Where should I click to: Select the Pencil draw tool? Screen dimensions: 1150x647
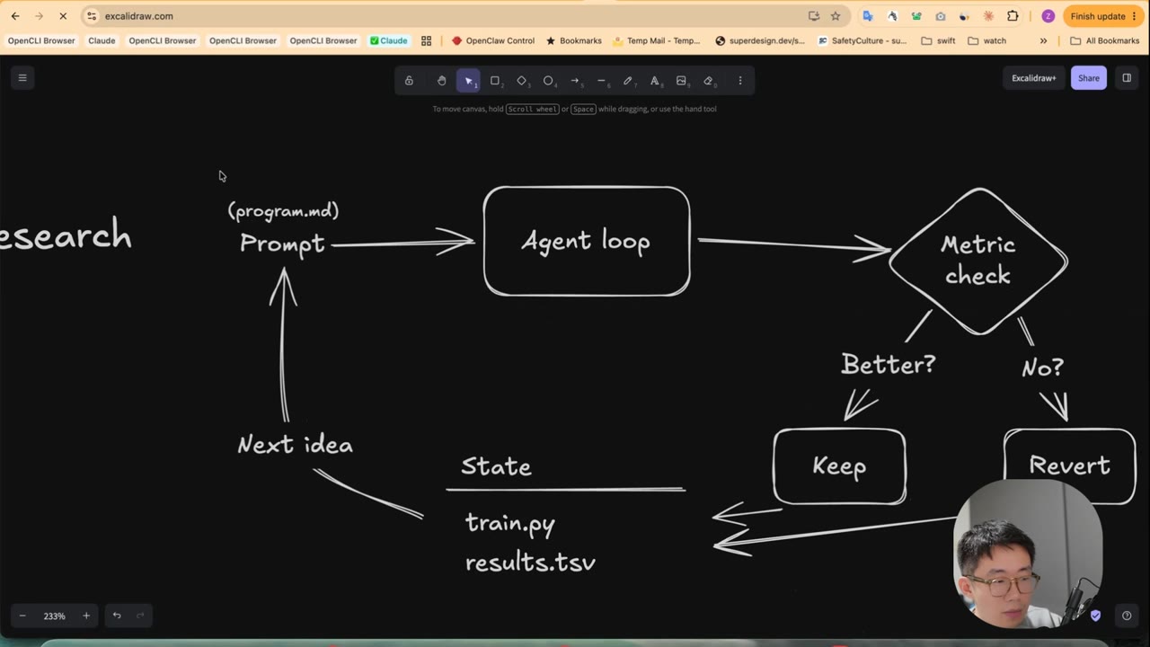[x=628, y=81]
